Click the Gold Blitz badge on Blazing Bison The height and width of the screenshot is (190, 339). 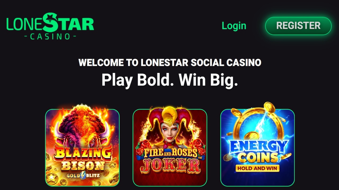[x=82, y=175]
